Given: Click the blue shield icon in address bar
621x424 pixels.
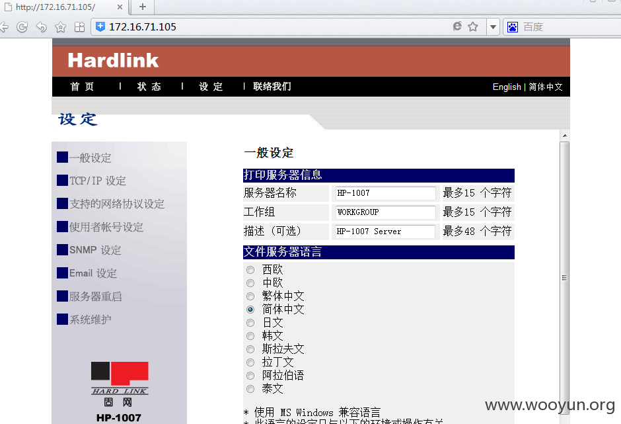Looking at the screenshot, I should coord(100,26).
